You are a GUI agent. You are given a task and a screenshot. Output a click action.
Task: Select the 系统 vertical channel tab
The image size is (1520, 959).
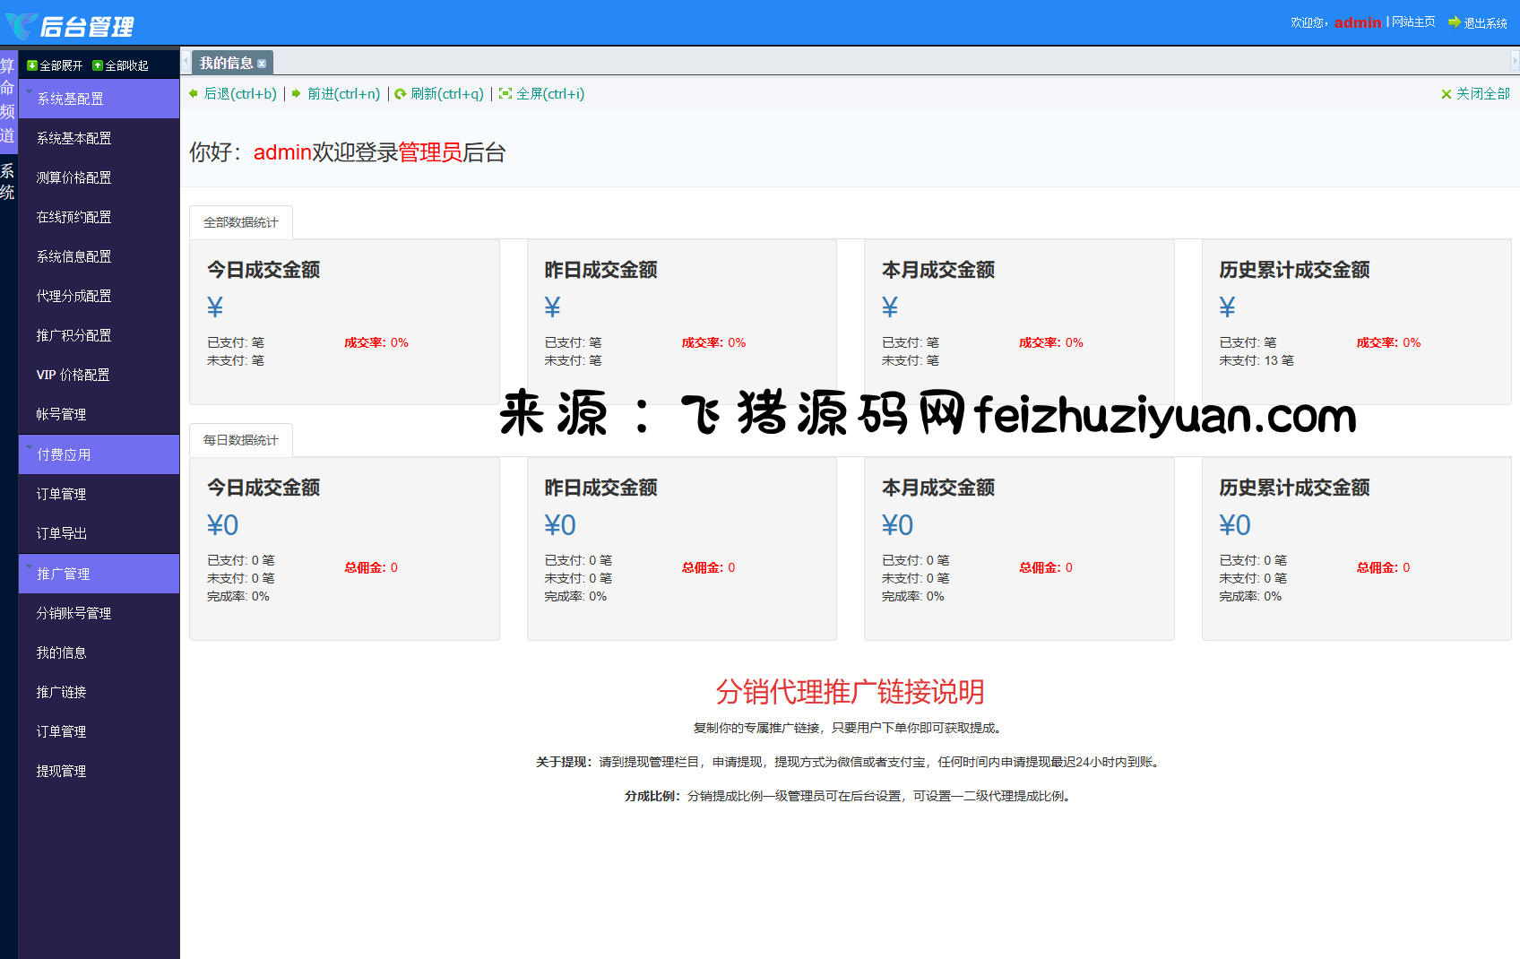[x=8, y=182]
